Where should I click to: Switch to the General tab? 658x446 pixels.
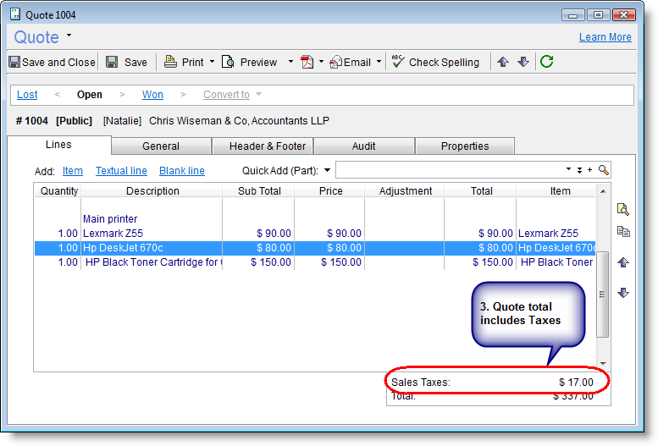[160, 146]
